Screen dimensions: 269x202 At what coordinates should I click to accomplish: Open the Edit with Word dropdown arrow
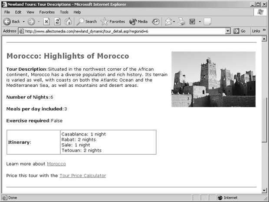point(200,22)
